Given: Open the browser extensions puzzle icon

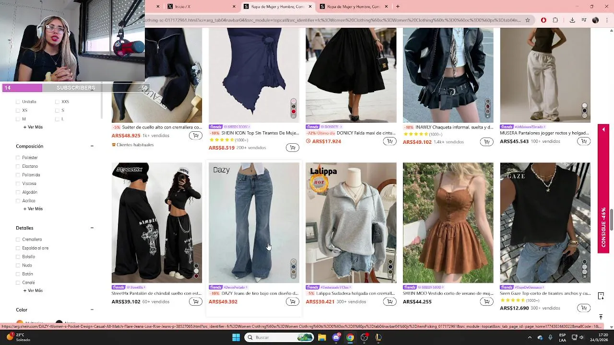Looking at the screenshot, I should pyautogui.click(x=555, y=20).
